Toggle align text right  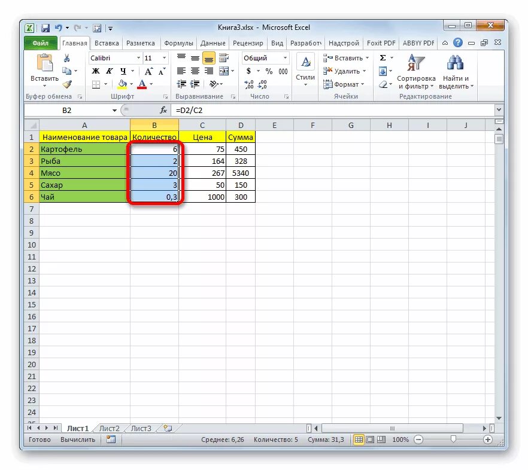209,71
